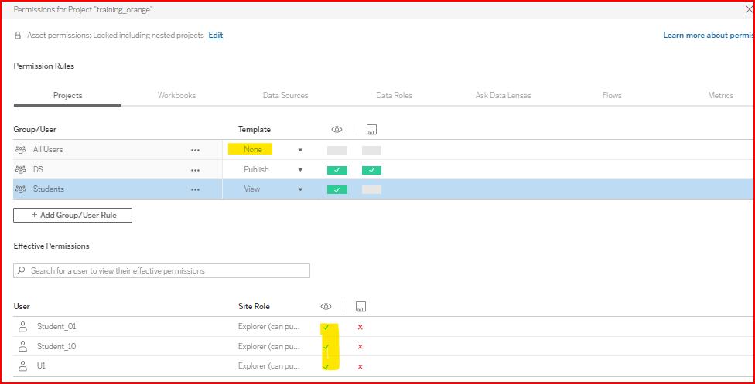This screenshot has width=755, height=384.
Task: Switch to the Data Sources tab
Action: (285, 96)
